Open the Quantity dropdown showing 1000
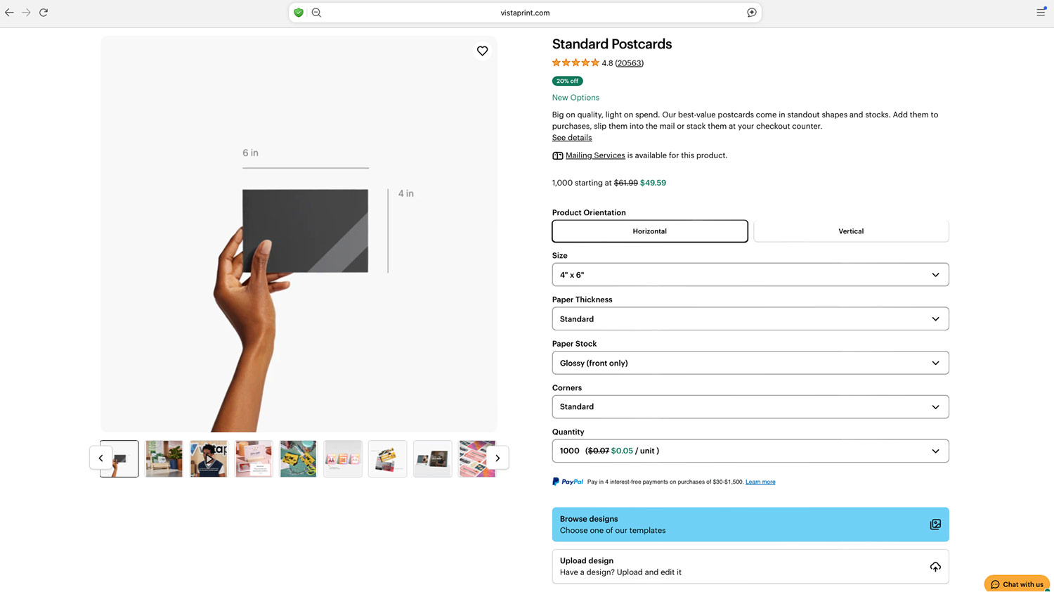1054x592 pixels. (x=750, y=451)
